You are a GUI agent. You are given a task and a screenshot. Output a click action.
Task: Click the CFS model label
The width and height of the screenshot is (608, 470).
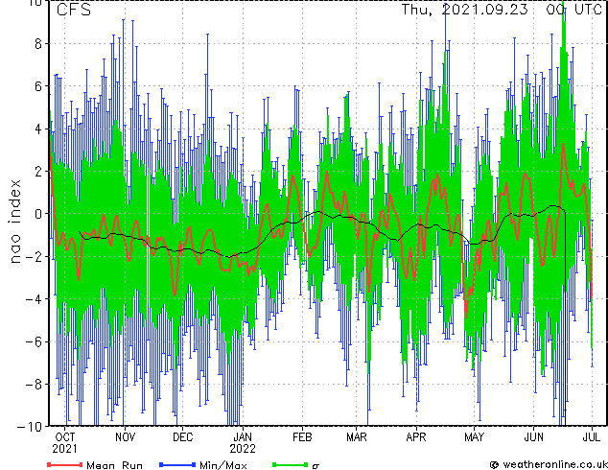[x=74, y=10]
